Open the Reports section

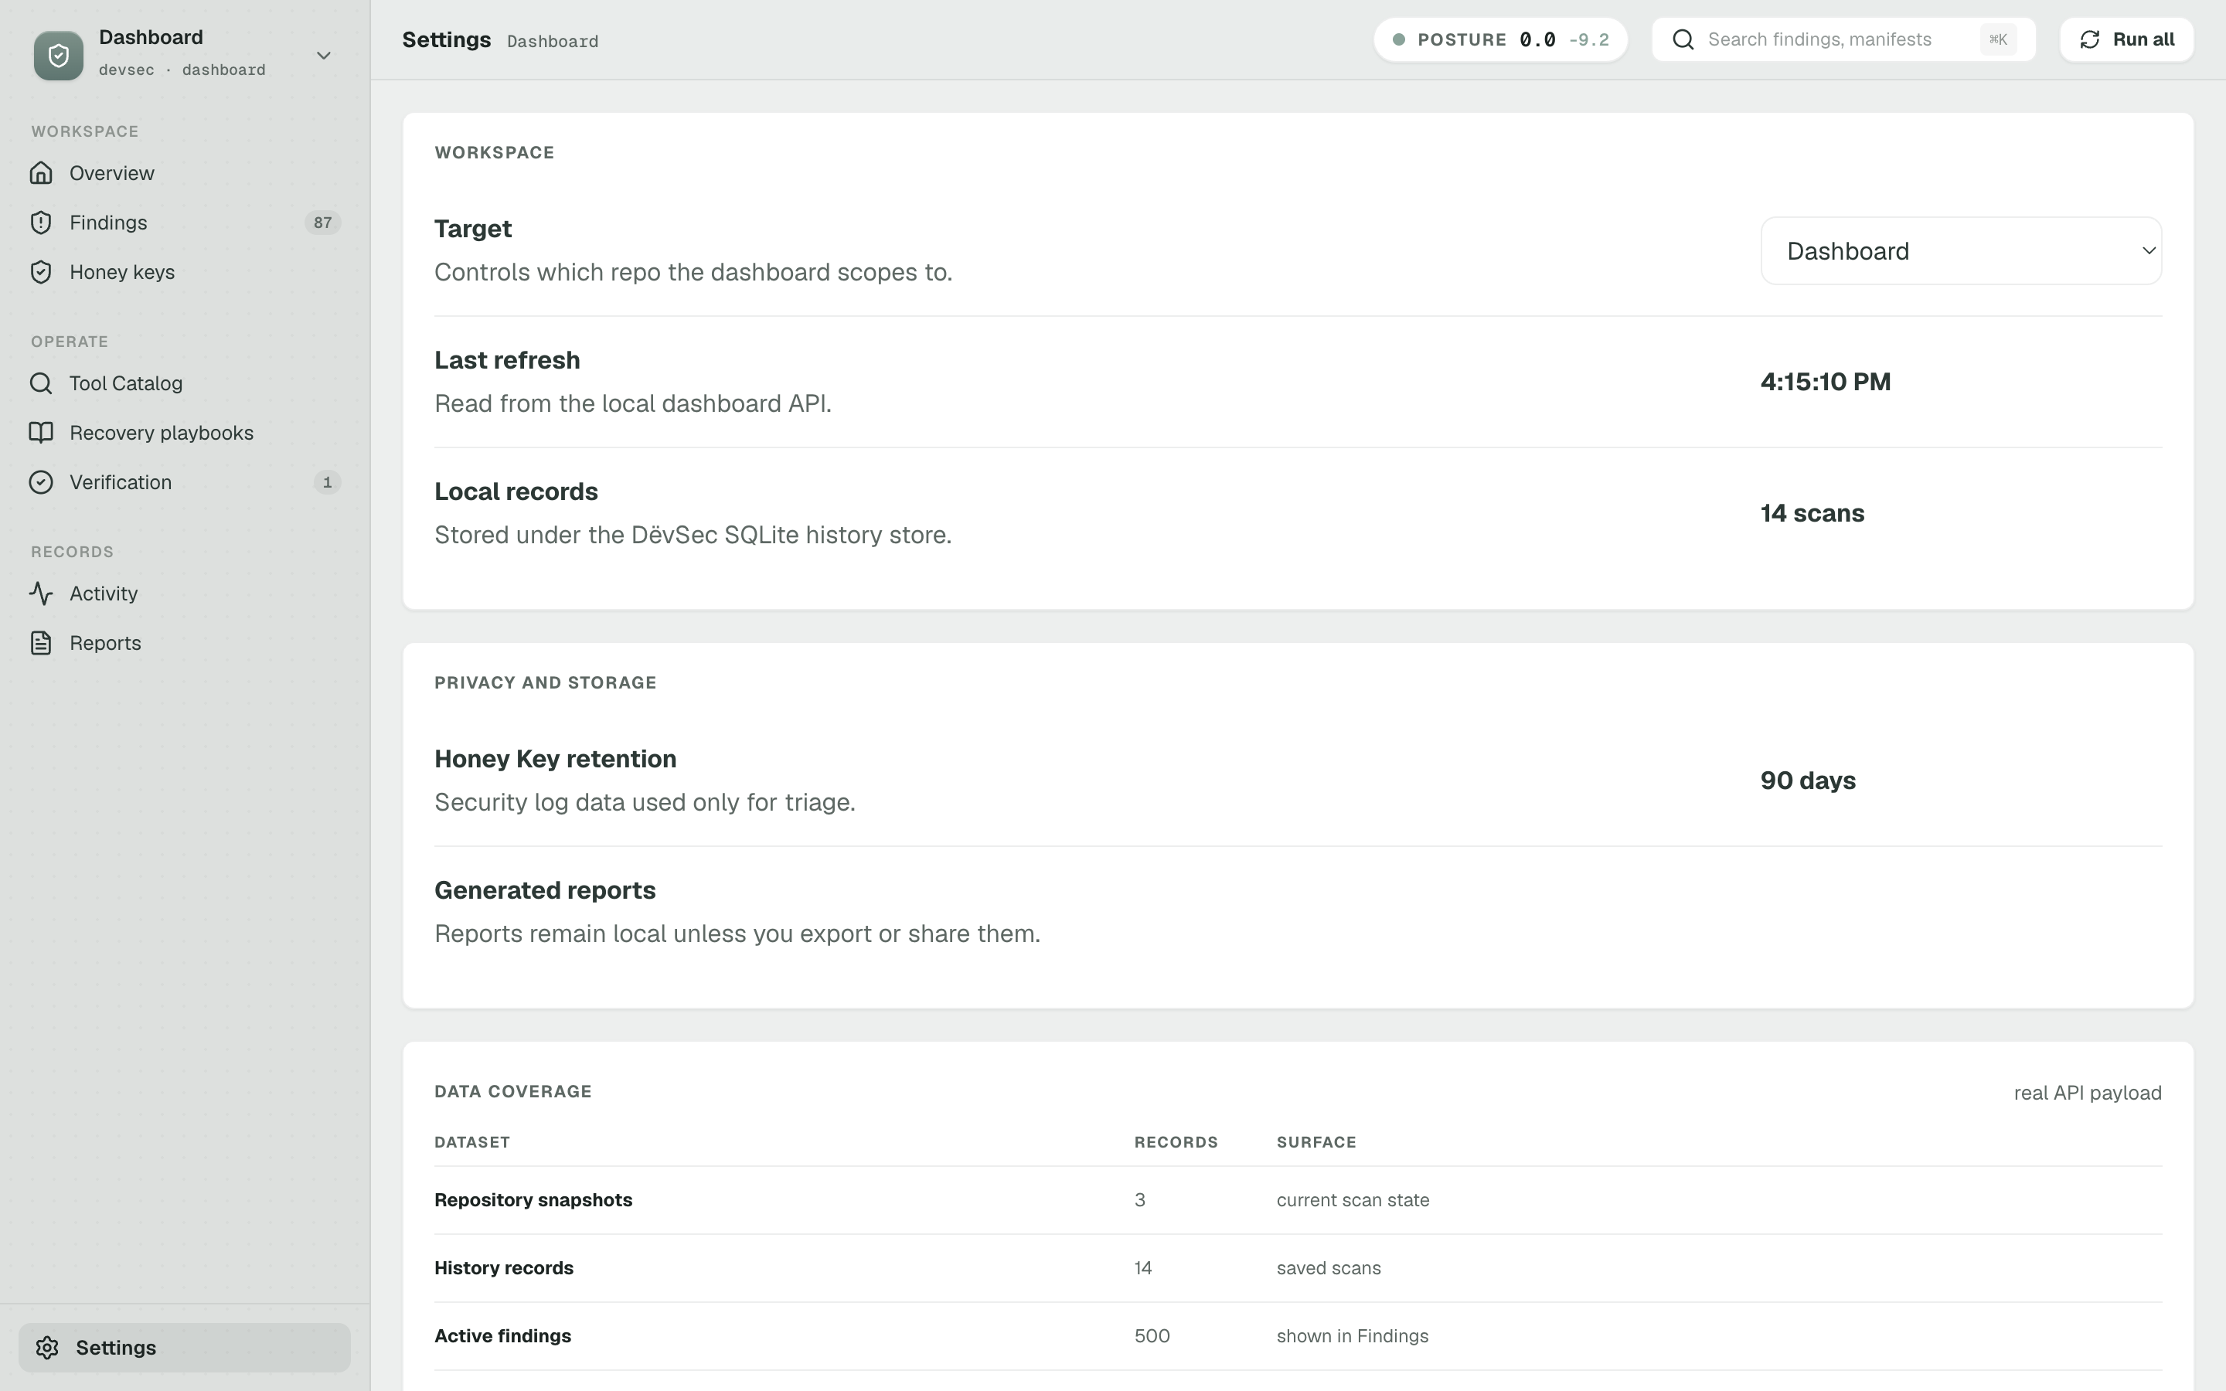[185, 643]
